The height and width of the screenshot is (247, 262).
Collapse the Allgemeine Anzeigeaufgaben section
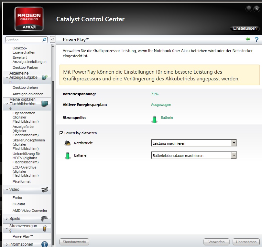[x=7, y=77]
